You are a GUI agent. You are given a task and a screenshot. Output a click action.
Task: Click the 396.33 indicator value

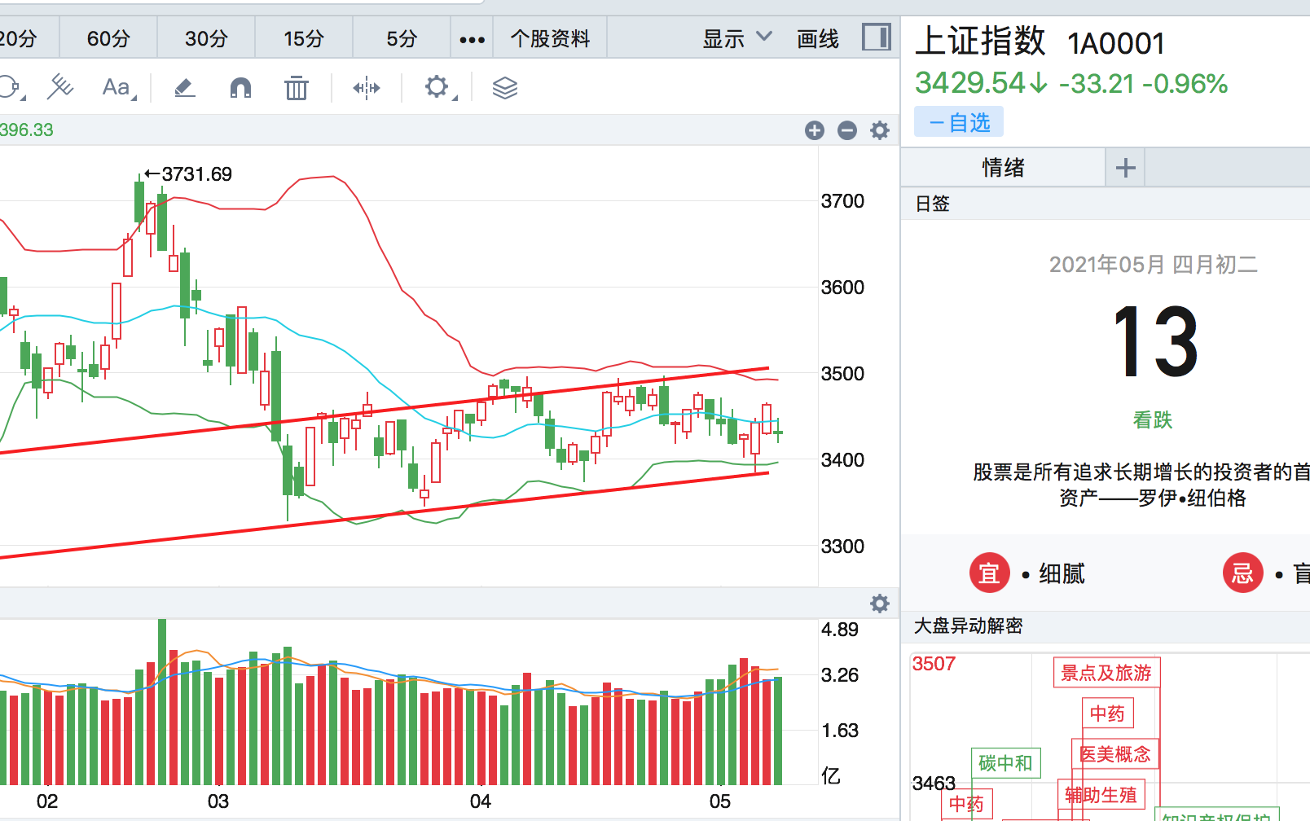(x=27, y=130)
